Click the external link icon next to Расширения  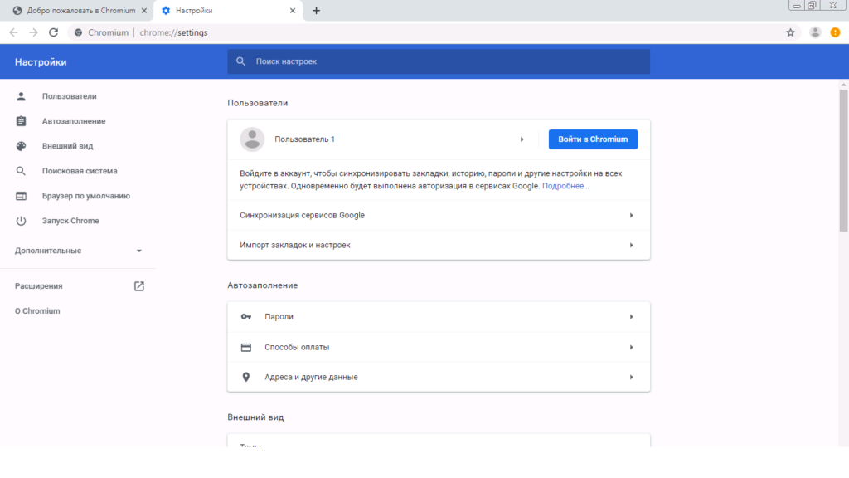pyautogui.click(x=139, y=285)
